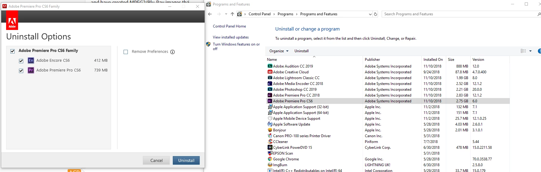Click the forward navigation arrow

219,14
